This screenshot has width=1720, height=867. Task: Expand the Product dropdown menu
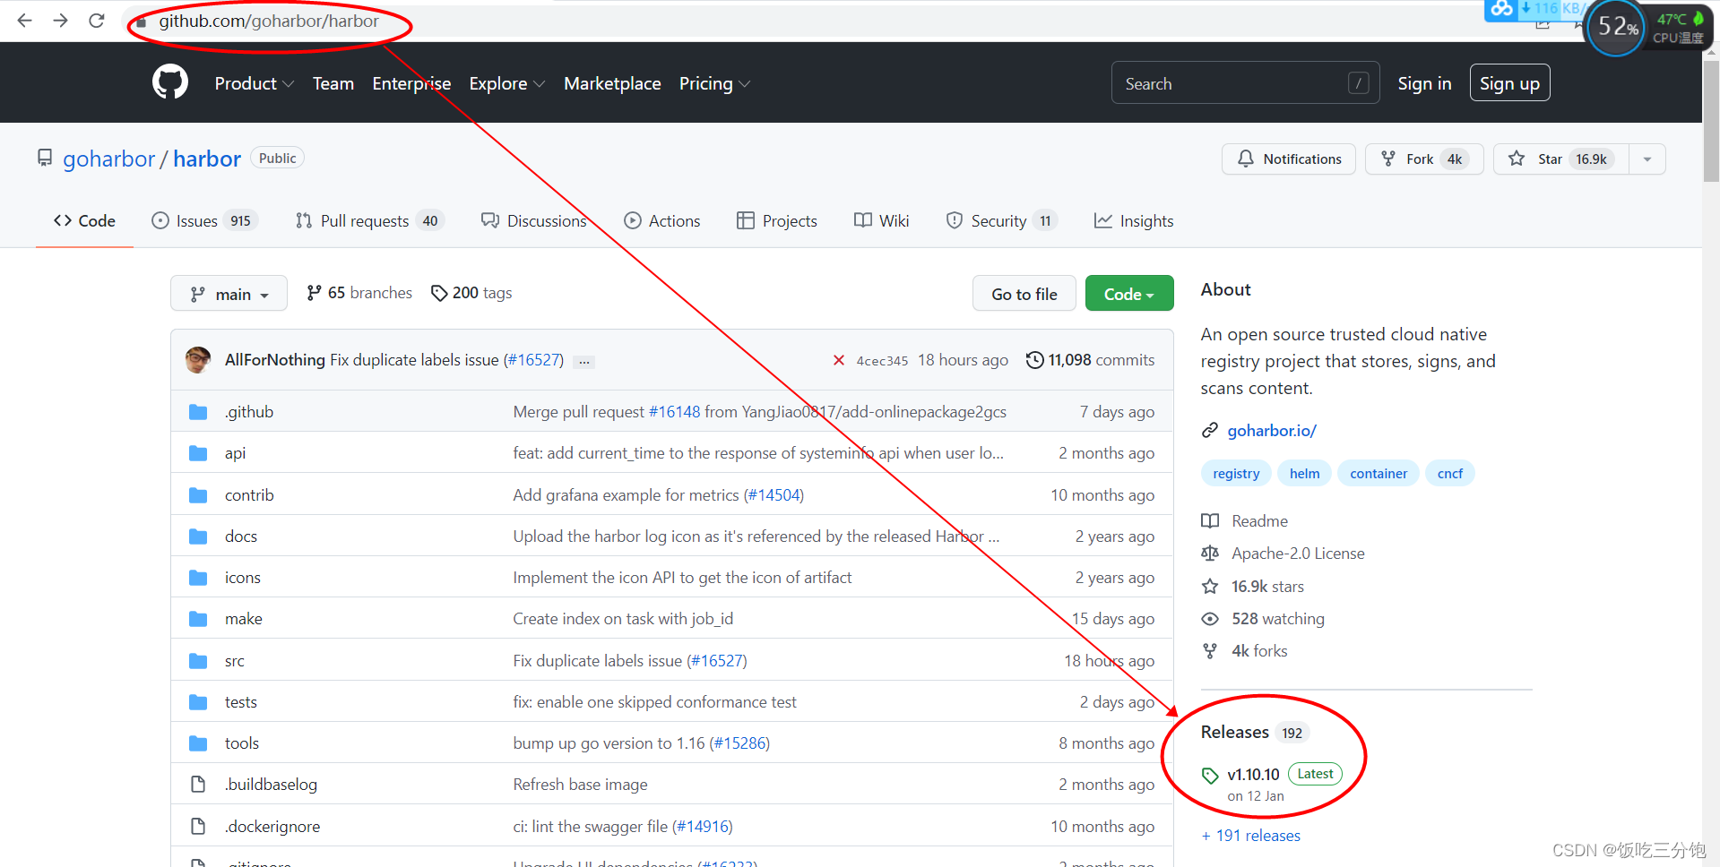[254, 83]
